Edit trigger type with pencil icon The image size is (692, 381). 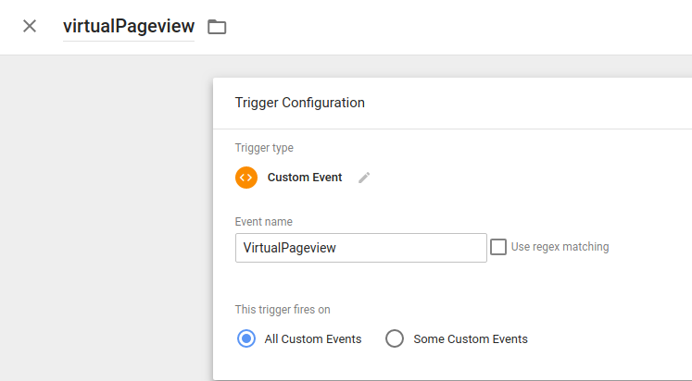point(364,178)
